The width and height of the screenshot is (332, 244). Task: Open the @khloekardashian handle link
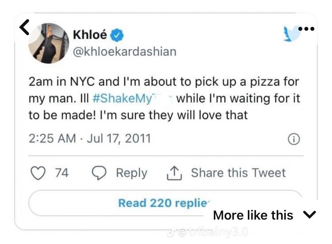click(x=124, y=52)
